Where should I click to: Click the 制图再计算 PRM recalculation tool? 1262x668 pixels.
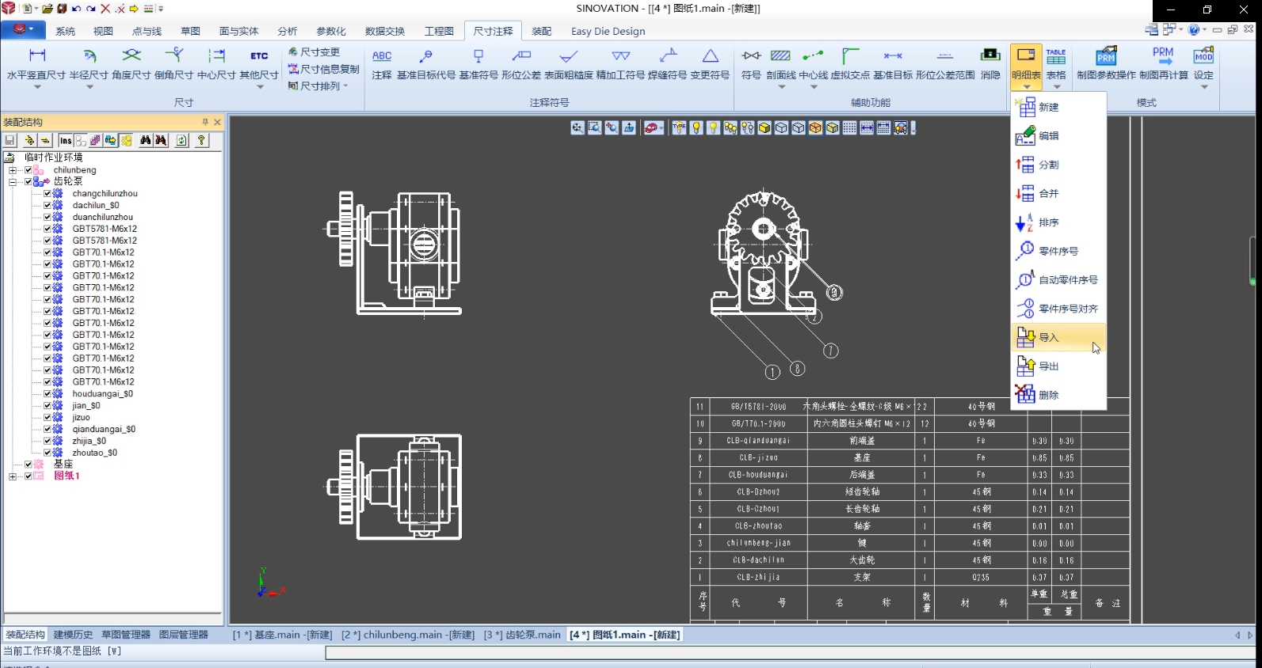tap(1164, 63)
